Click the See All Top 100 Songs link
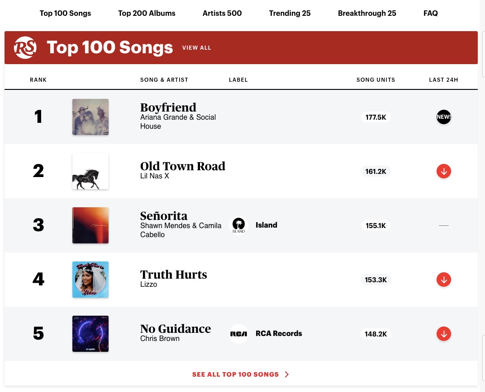The height and width of the screenshot is (392, 485). pyautogui.click(x=235, y=374)
